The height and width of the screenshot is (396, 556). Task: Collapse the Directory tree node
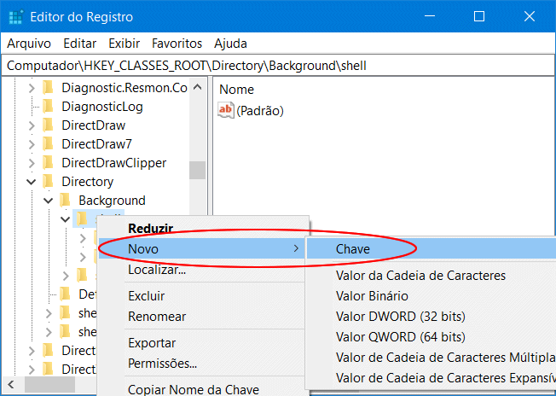tap(32, 182)
